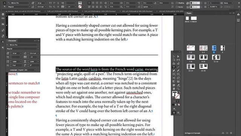Enable the Border checkbox
241x136 pixels.
click(x=177, y=7)
